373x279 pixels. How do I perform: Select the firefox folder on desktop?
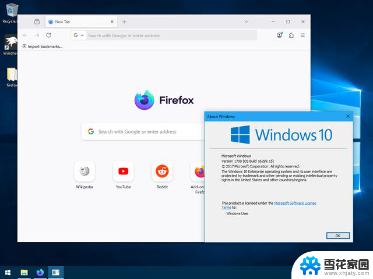[x=12, y=77]
